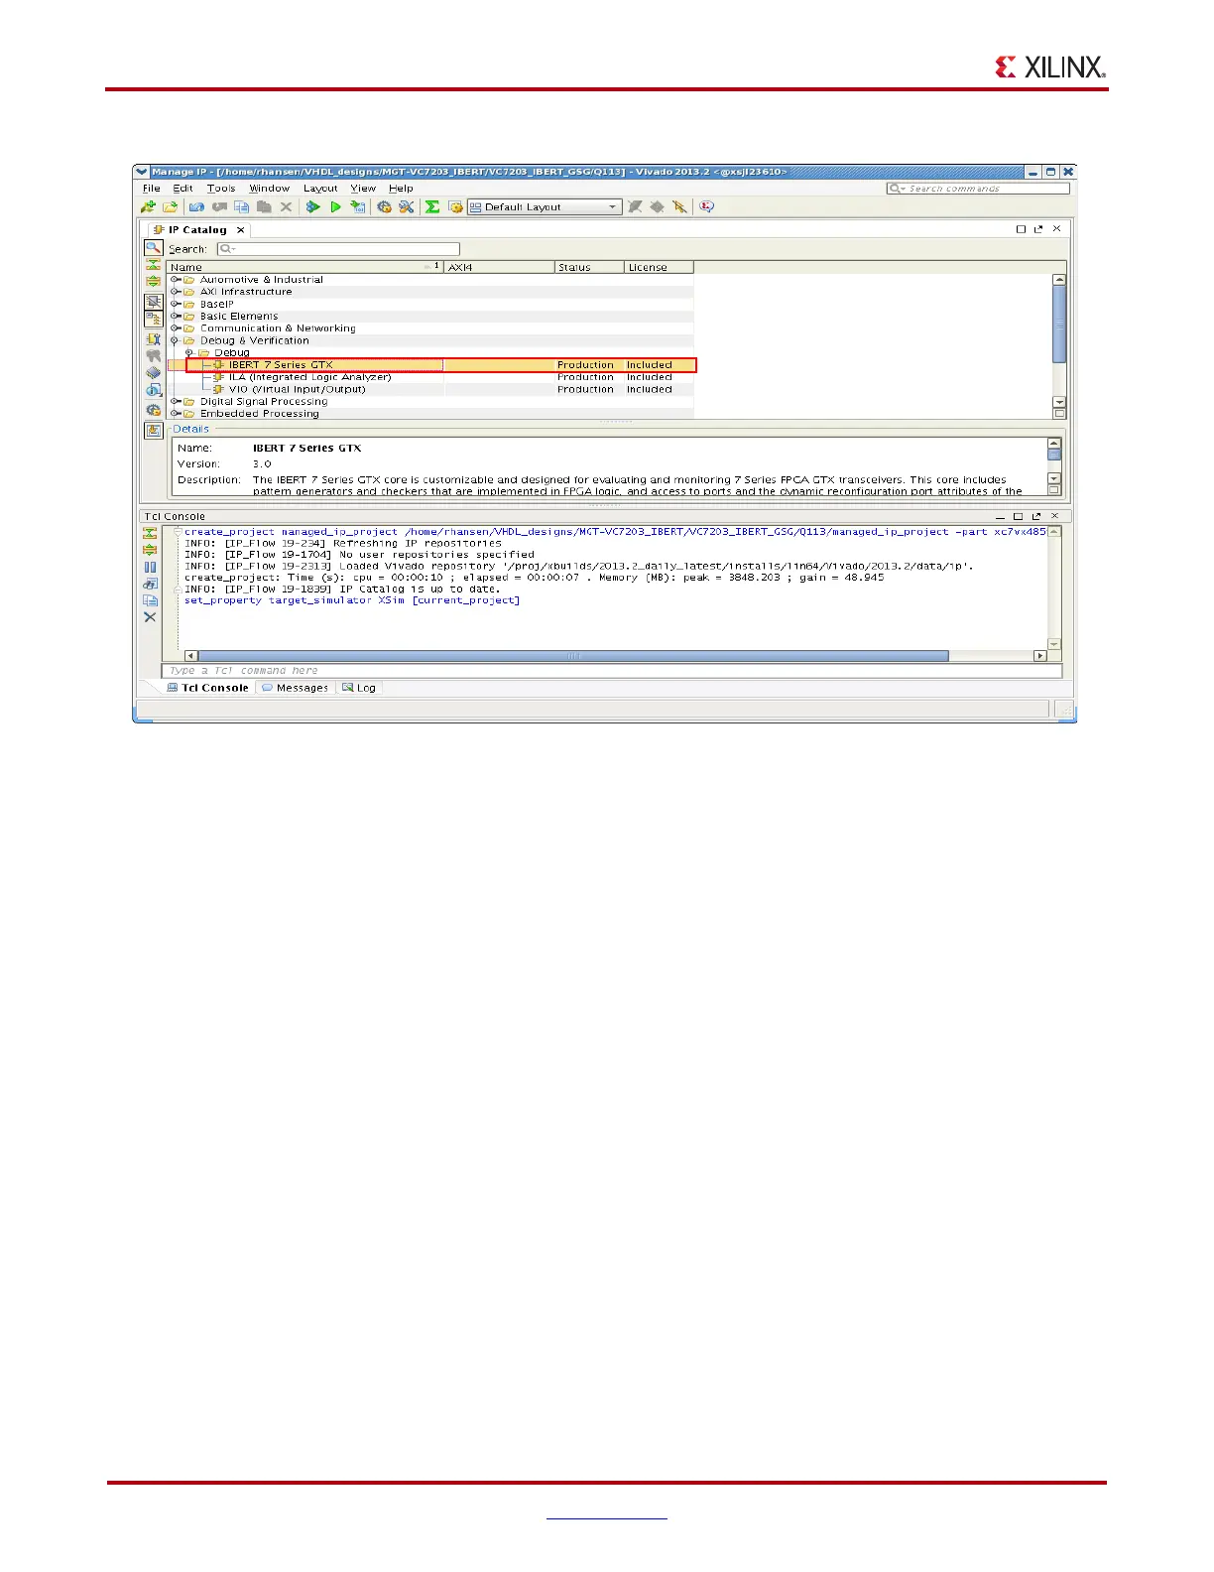The image size is (1214, 1572).
Task: Click the Pause output icon in Tcl Console
Action: tap(150, 567)
